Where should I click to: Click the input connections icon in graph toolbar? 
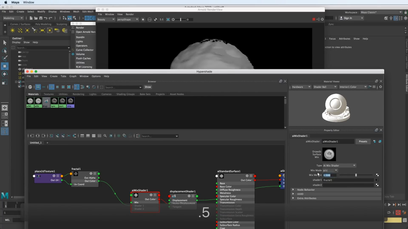[x=32, y=136]
